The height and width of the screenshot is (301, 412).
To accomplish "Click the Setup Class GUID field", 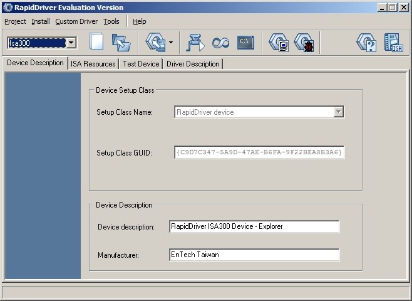I will 259,152.
